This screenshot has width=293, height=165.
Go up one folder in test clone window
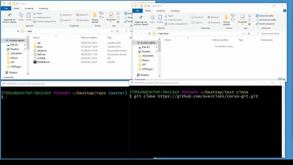point(149,33)
